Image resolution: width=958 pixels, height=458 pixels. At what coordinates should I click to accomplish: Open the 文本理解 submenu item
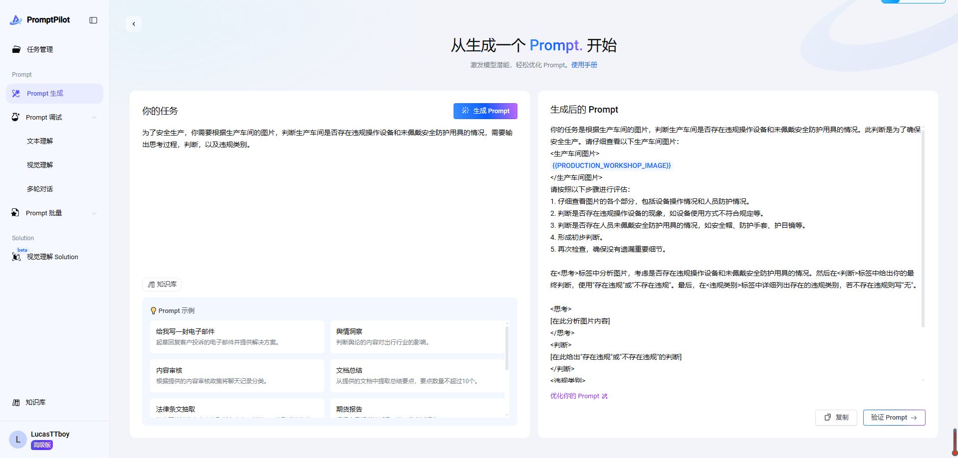pyautogui.click(x=40, y=141)
